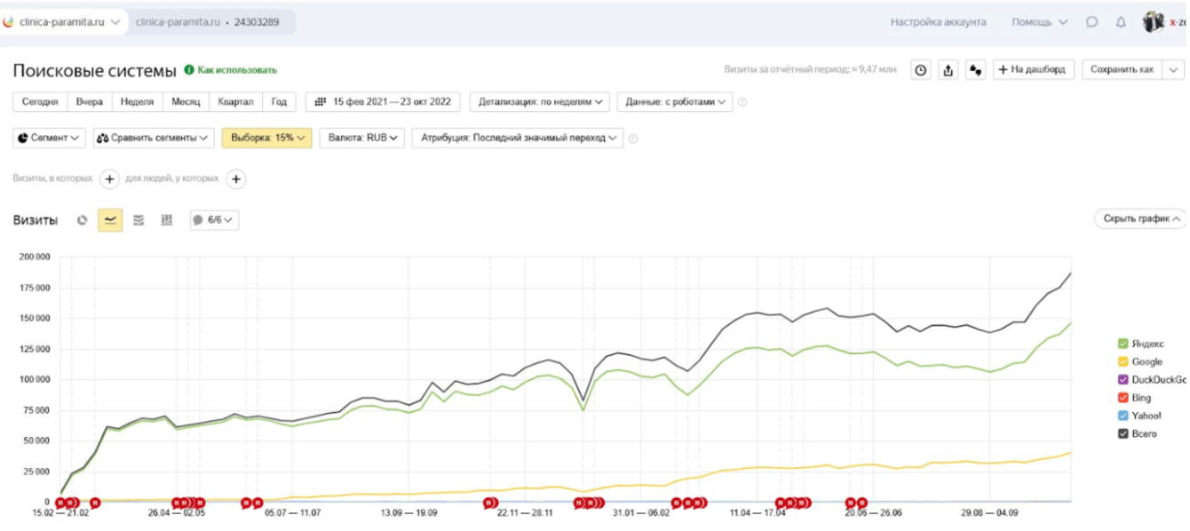
Task: Click x-axis label 15.02 — 21.02
Action: 60,513
